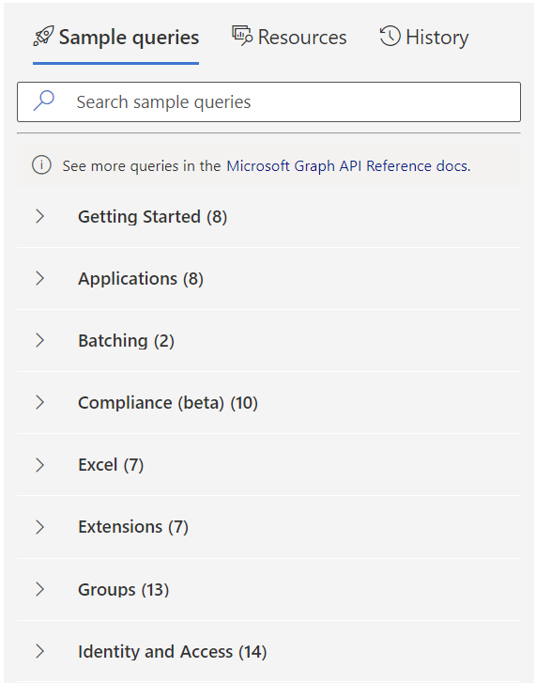Image resolution: width=536 pixels, height=683 pixels.
Task: Expand the Compliance (beta) chevron
Action: pyautogui.click(x=40, y=402)
